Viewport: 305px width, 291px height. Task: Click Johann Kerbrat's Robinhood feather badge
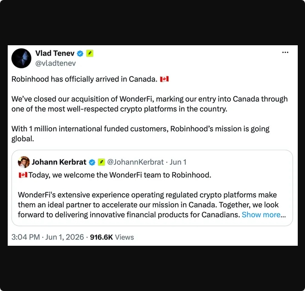point(102,162)
